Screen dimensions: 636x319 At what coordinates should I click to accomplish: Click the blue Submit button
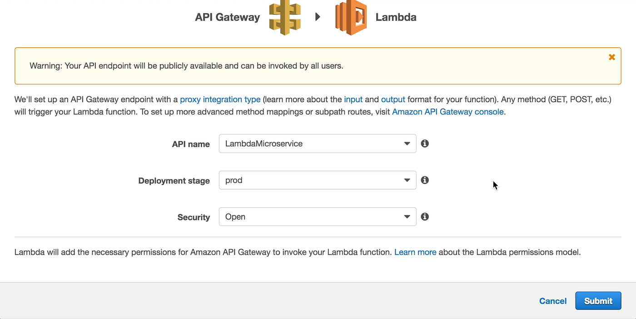tap(598, 301)
